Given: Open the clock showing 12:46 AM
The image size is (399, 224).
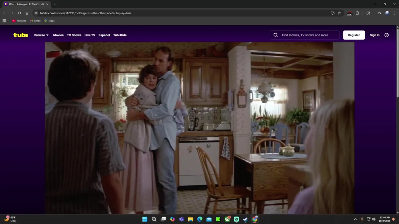Looking at the screenshot, I should (385, 219).
